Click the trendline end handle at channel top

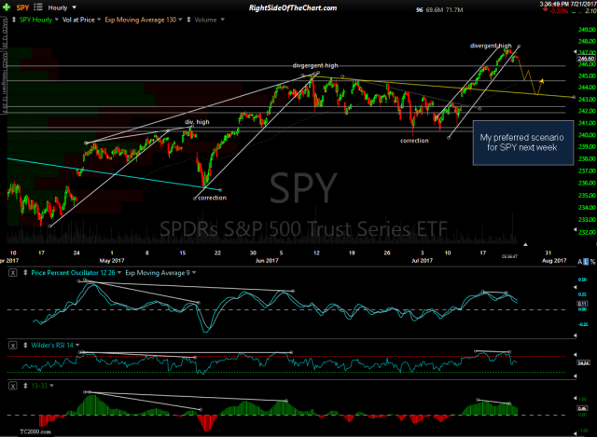(519, 47)
